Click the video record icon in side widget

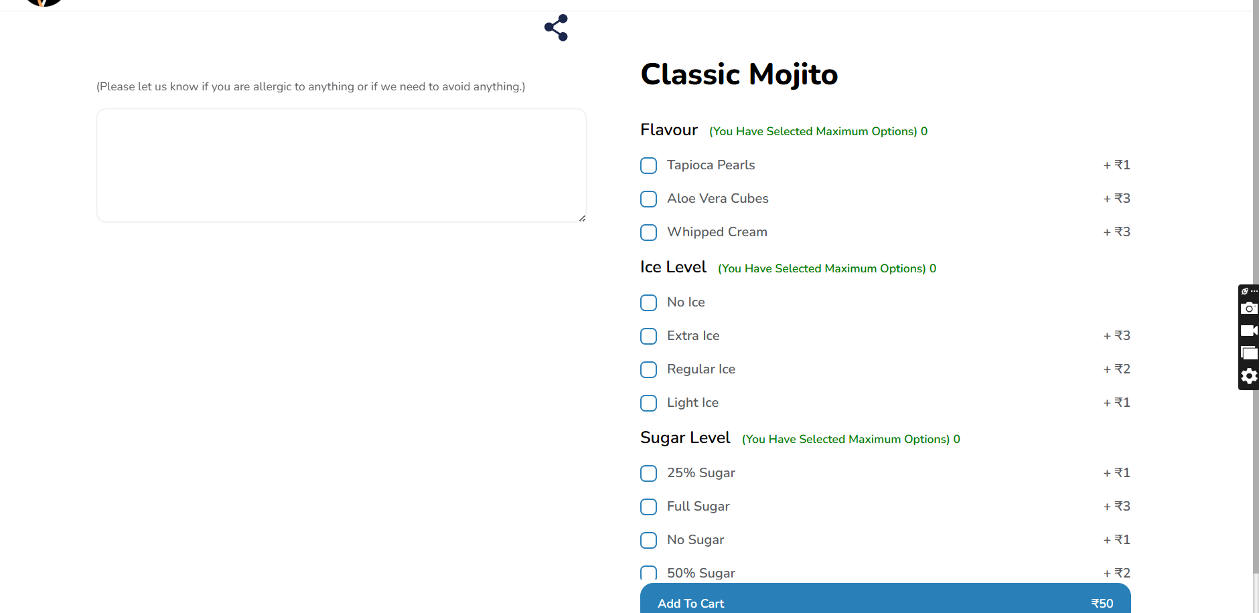click(1249, 331)
